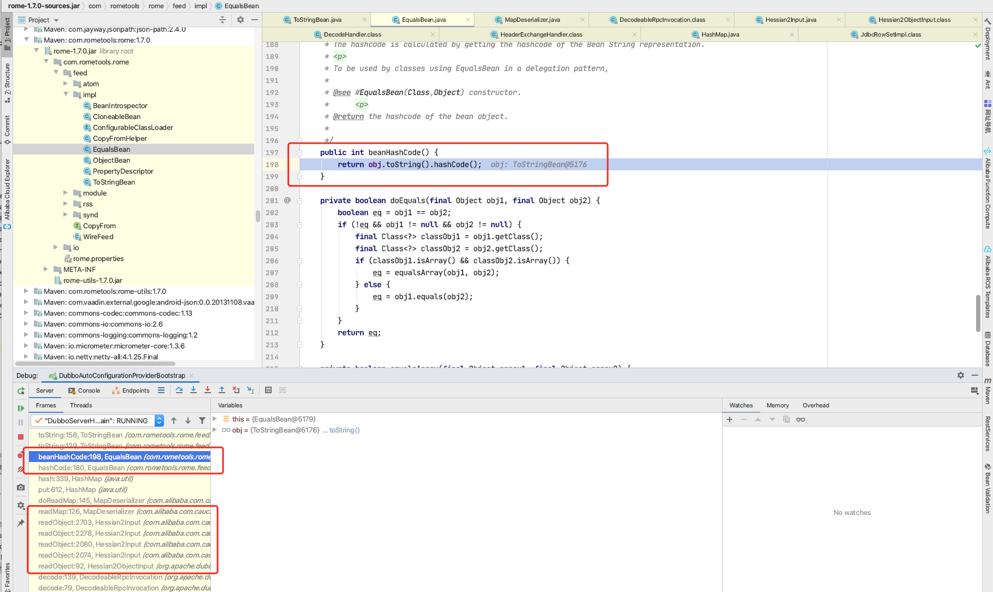Click the Evaluate Expression calculator icon
Viewport: 993px width, 592px height.
tap(268, 390)
